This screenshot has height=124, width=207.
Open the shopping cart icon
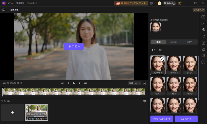[159, 3]
